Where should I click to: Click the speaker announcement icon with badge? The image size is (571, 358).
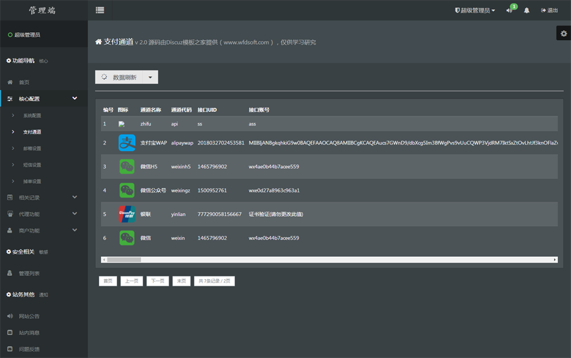(509, 11)
